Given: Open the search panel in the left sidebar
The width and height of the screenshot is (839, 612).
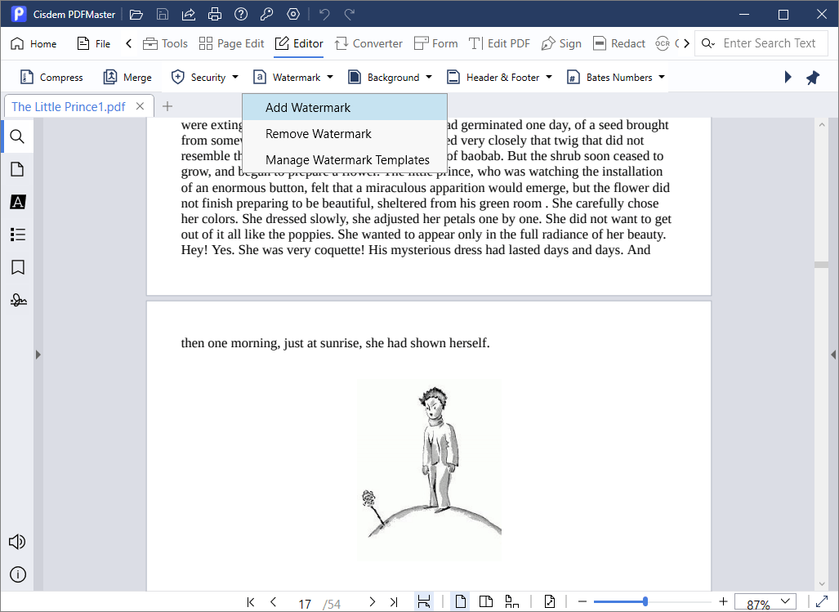Looking at the screenshot, I should [18, 136].
